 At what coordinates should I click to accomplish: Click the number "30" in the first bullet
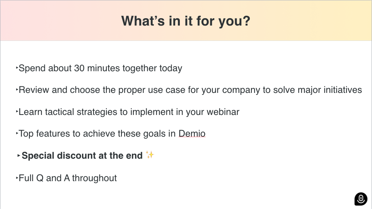pos(79,68)
